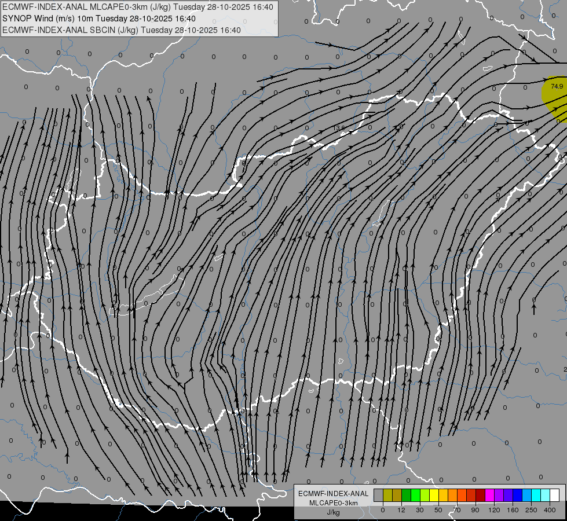567x521 pixels.
Task: Select the SYNOP Wind 10m title line
Action: click(99, 19)
